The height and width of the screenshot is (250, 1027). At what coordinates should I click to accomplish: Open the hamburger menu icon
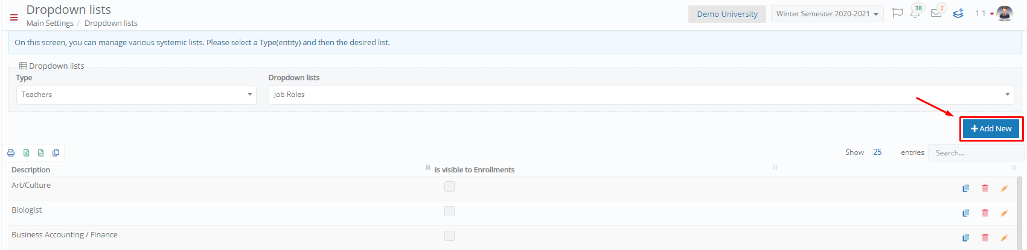[x=14, y=17]
